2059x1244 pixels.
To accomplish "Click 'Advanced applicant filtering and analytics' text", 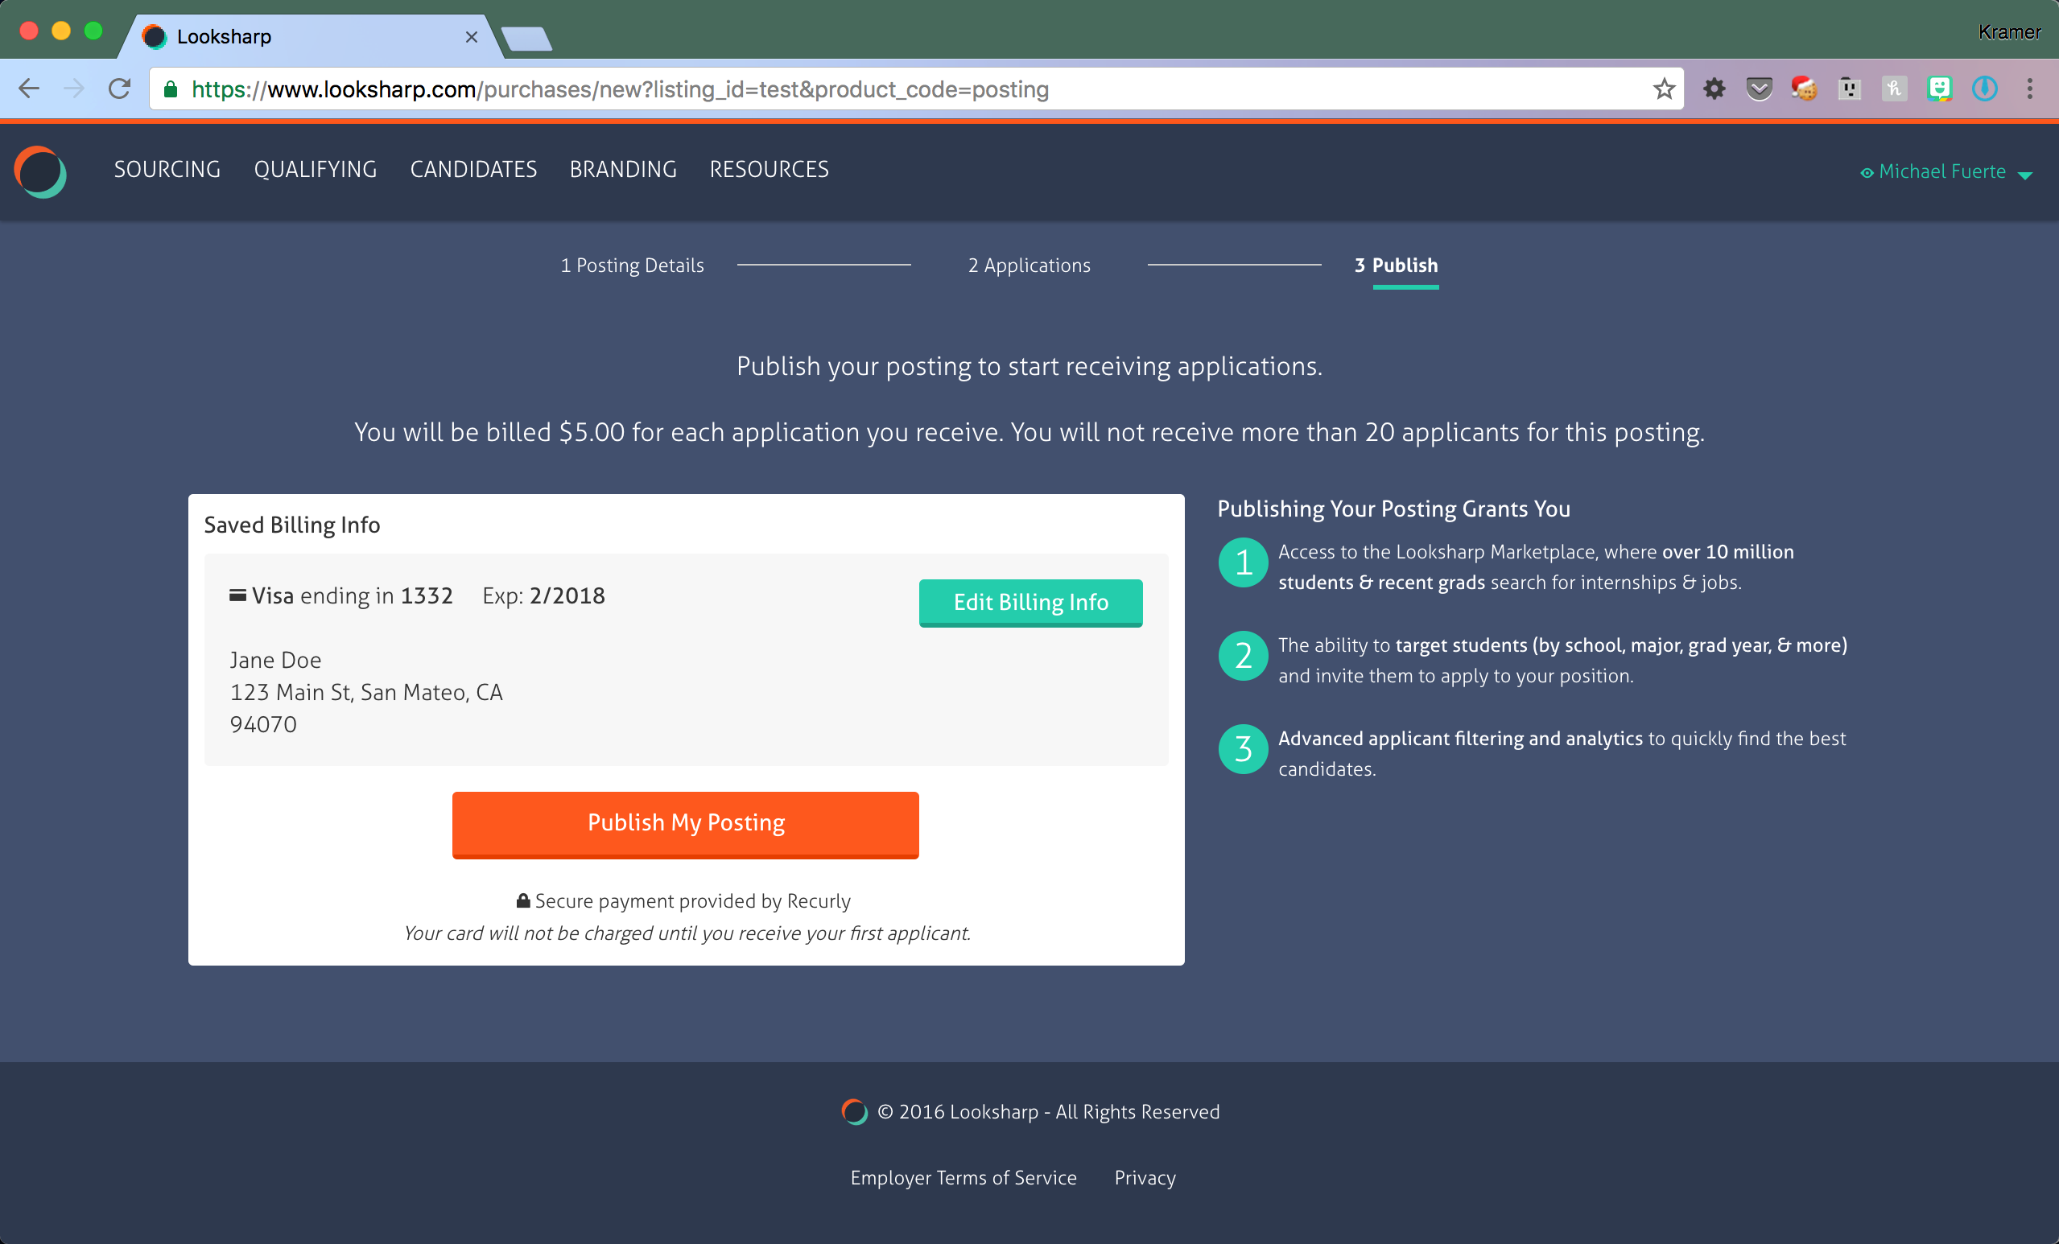I will pos(1460,739).
